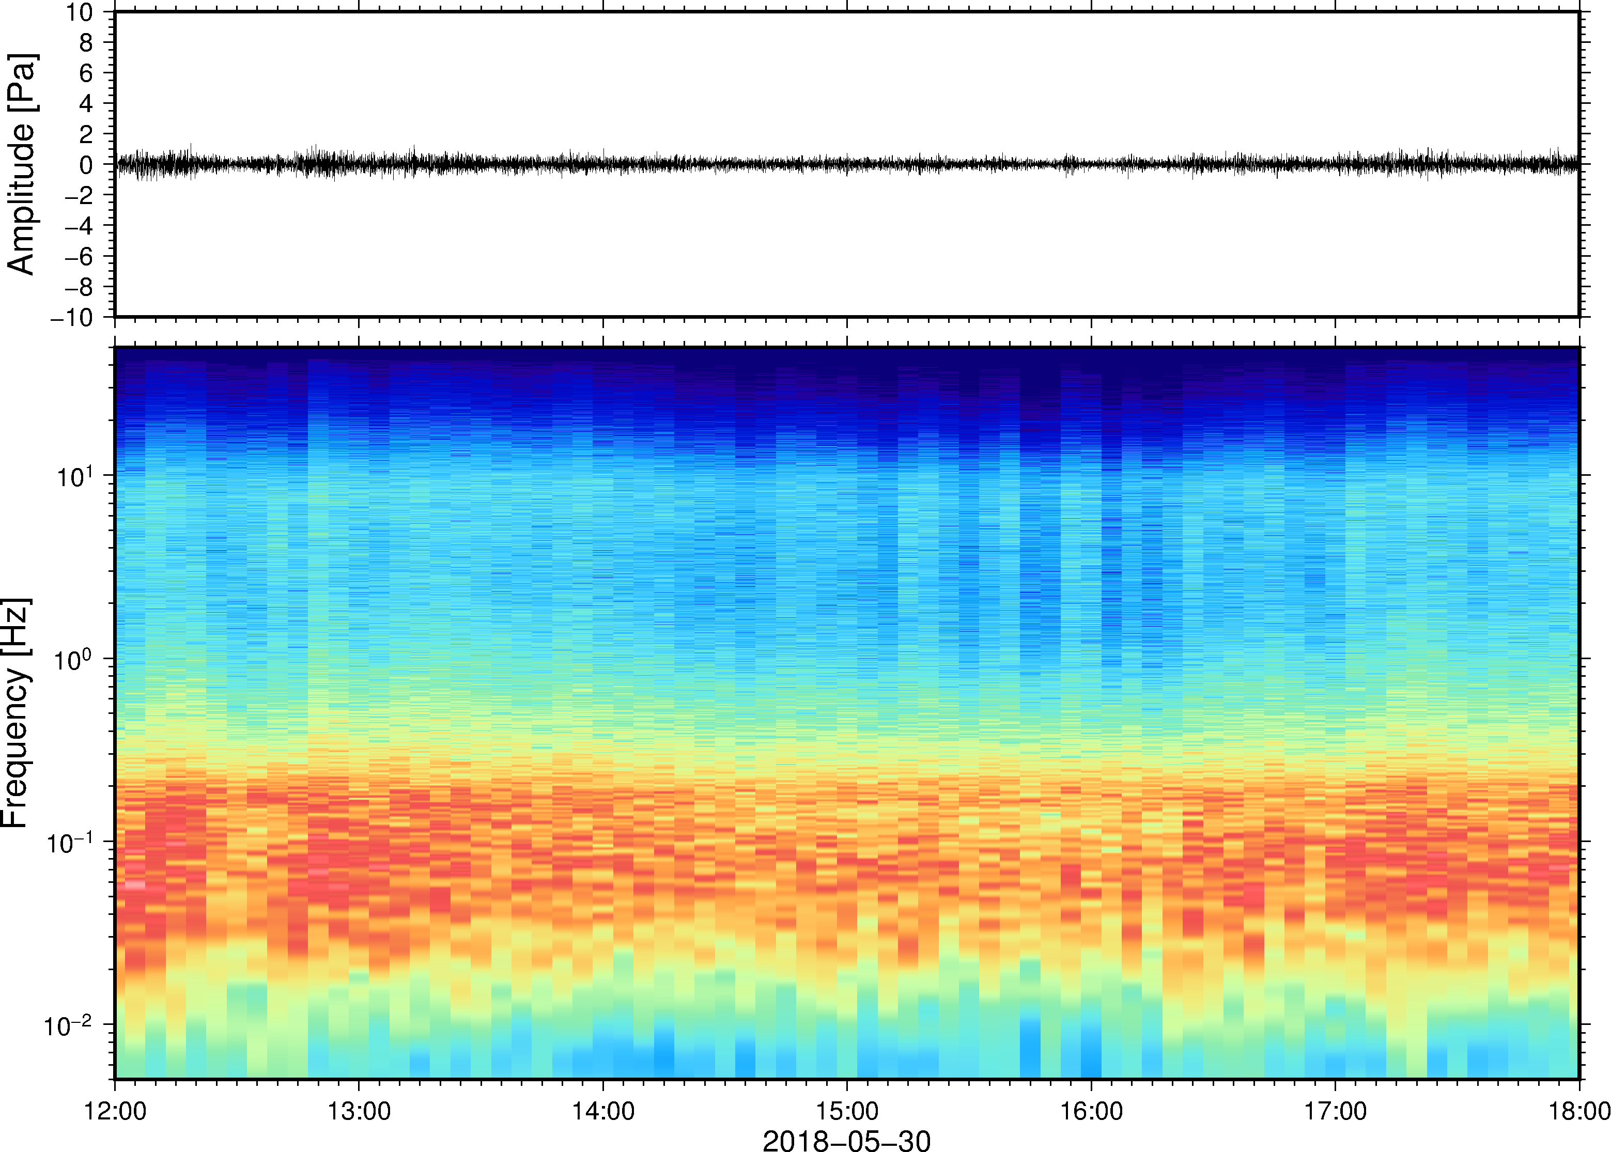
Task: Click the 10¹ frequency tick label
Action: point(74,475)
